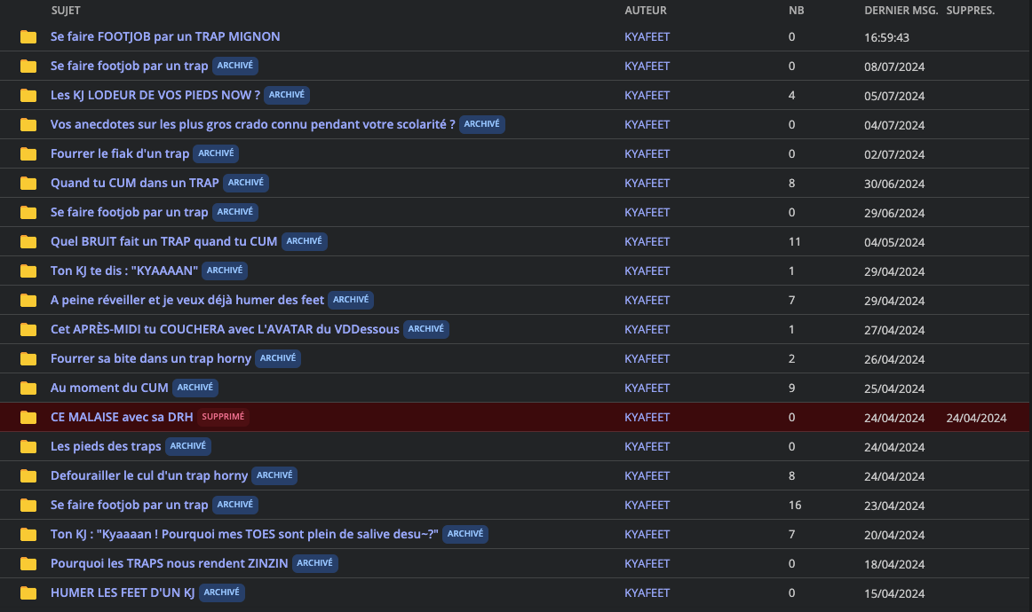Click author KYAFEET in 'HUMER LES FEET' row

click(647, 592)
